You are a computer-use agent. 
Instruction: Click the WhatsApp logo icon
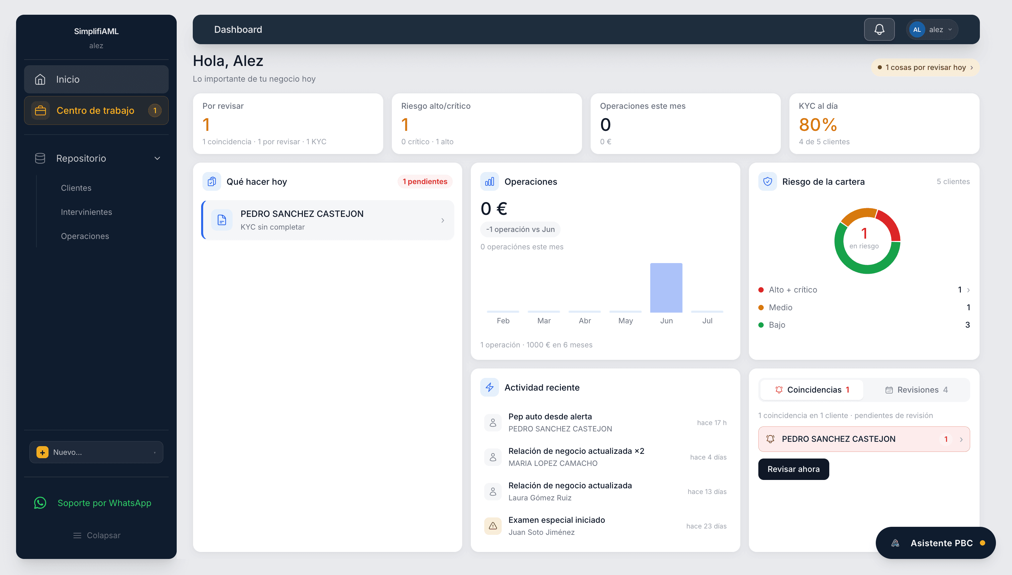tap(40, 503)
